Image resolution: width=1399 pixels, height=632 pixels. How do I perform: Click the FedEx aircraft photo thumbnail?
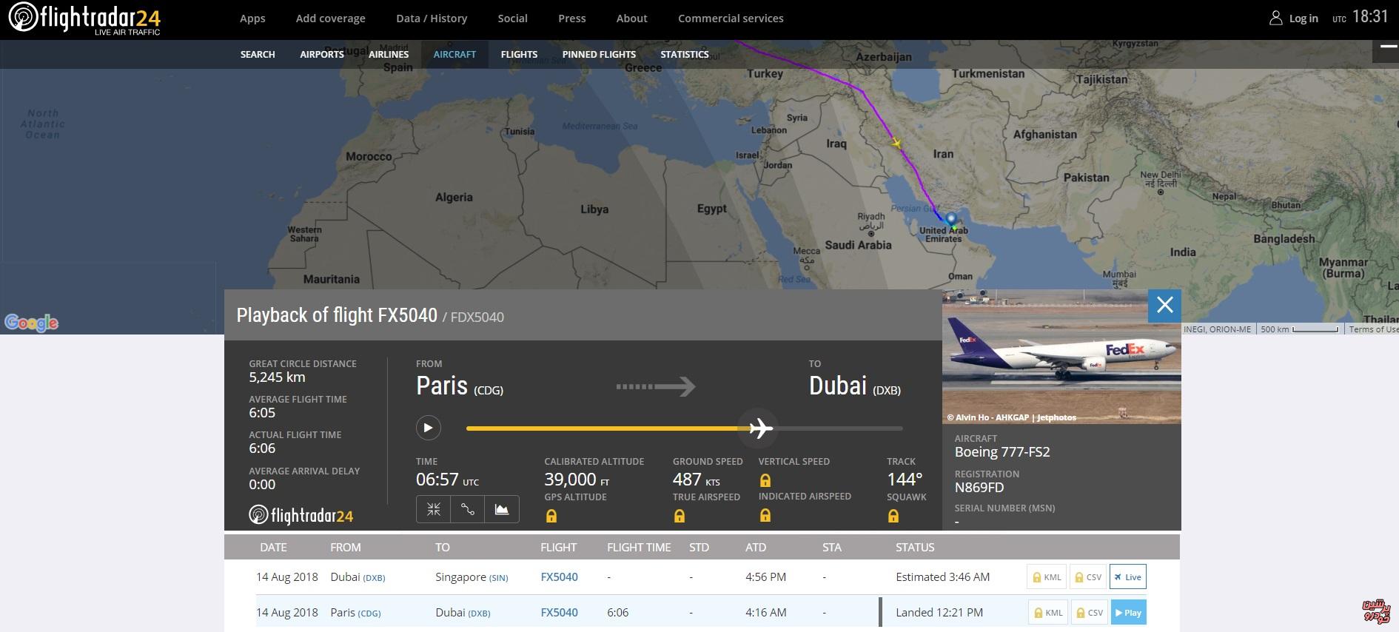click(x=1061, y=357)
